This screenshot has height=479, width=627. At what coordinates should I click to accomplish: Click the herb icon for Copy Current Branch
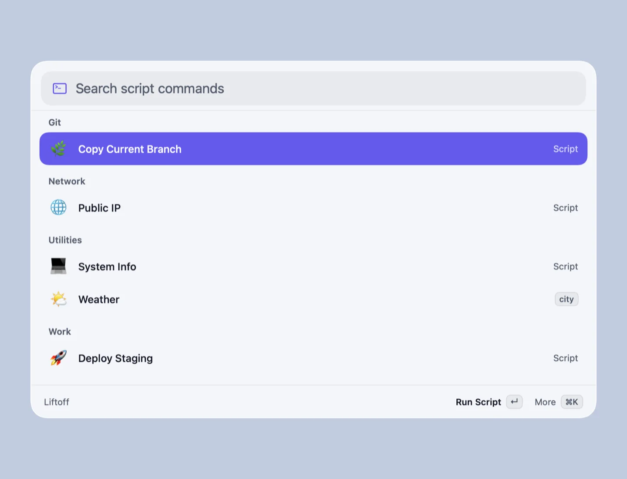[x=58, y=149]
